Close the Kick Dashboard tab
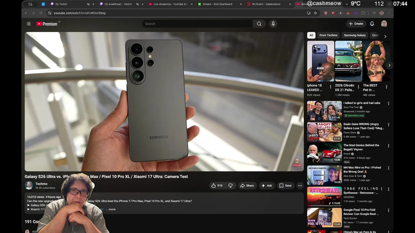 241,4
